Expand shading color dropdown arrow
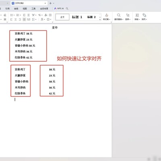Image resolution: width=161 pixels, height=161 pixels. pyautogui.click(x=44, y=20)
